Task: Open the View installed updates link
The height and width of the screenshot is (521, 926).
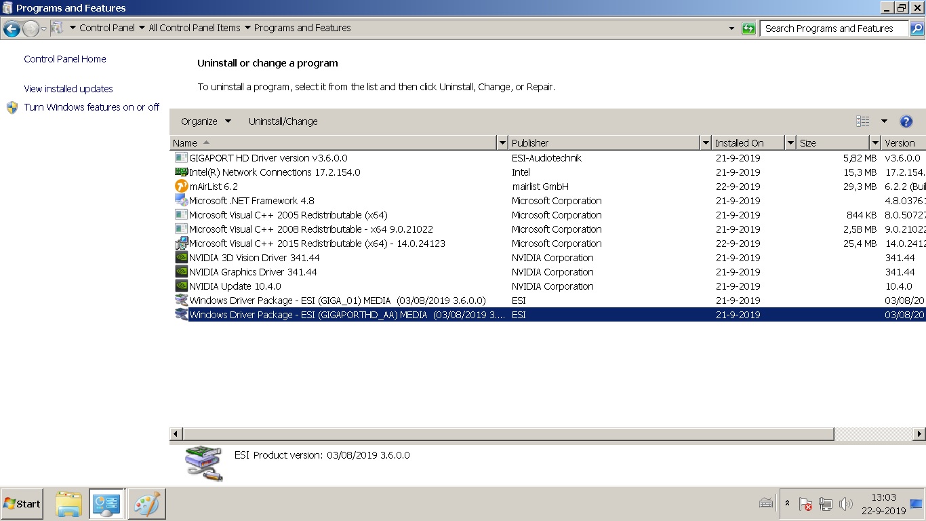Action: coord(68,89)
